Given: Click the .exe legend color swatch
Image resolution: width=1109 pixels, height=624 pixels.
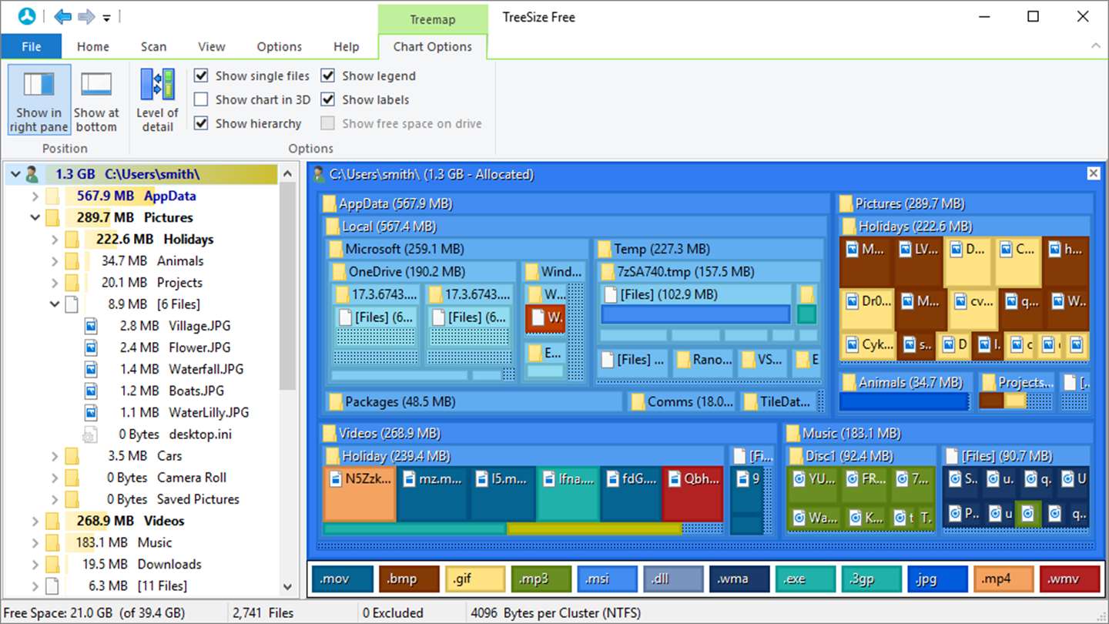Looking at the screenshot, I should pyautogui.click(x=806, y=579).
